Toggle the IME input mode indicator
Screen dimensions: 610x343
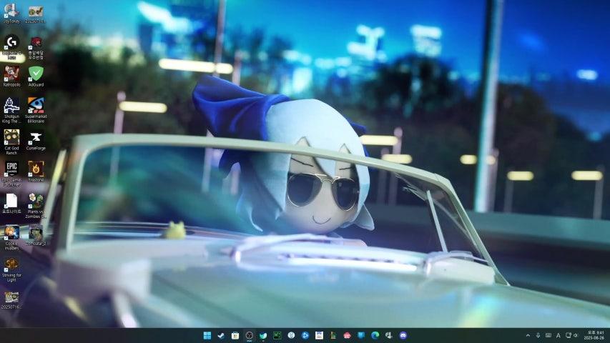[559, 335]
